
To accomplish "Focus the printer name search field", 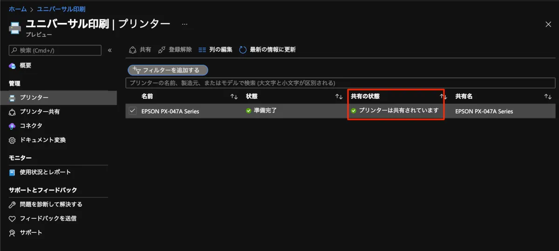I will 341,83.
